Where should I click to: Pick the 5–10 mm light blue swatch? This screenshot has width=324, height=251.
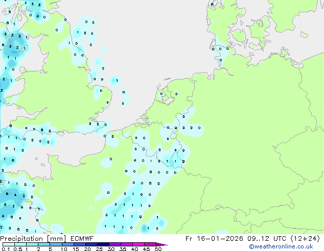[56, 244]
